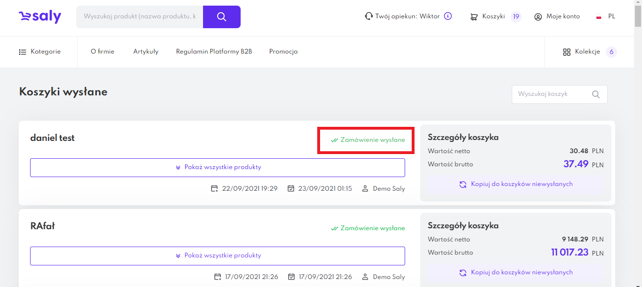Open the Promocja page

pos(283,52)
